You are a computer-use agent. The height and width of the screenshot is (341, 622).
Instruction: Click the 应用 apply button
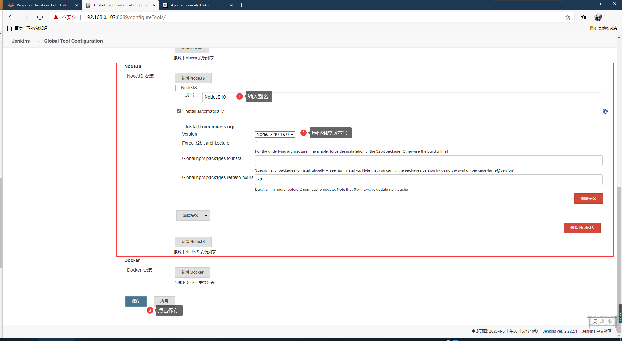(164, 301)
